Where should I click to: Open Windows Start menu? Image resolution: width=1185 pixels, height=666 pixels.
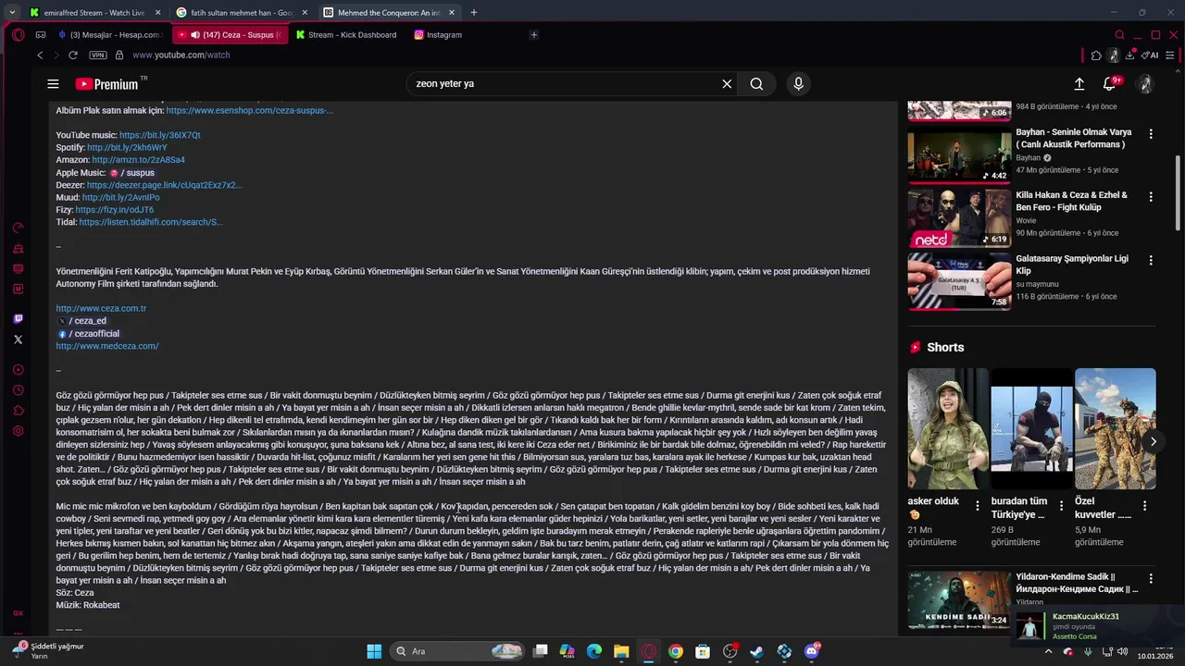[374, 651]
